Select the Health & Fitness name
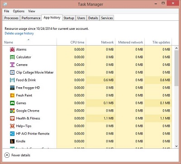 (28, 118)
